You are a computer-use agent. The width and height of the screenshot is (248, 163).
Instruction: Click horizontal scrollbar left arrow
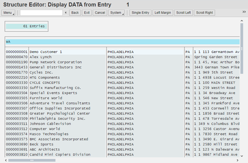[x=6, y=160]
